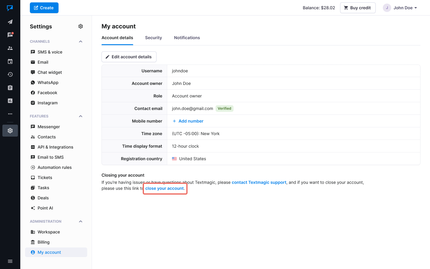
Task: Click the Edit account details button
Action: [129, 57]
